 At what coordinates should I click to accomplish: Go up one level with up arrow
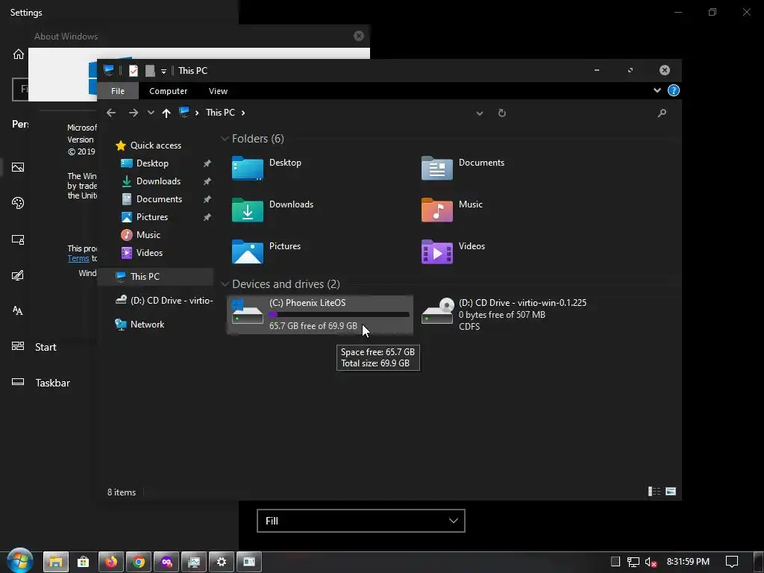tap(166, 113)
